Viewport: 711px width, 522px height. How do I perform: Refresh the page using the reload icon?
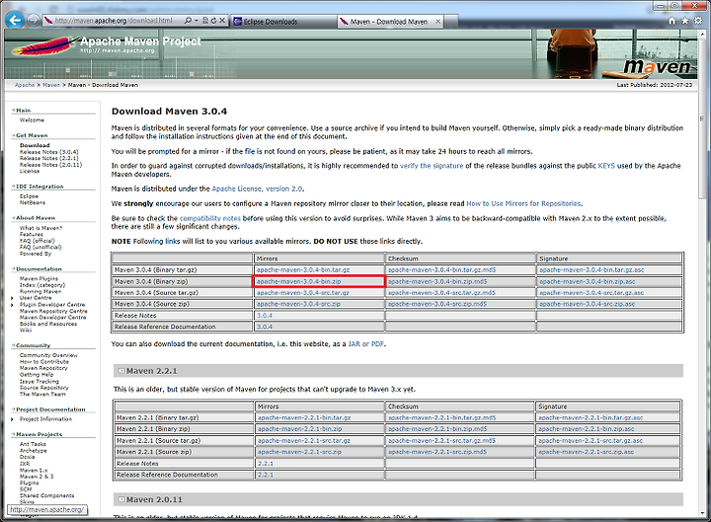pos(213,21)
